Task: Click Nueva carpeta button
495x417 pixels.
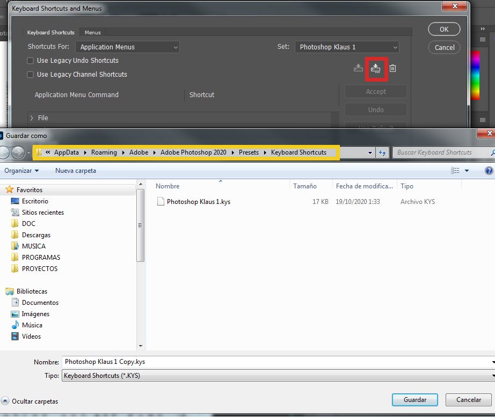Action: [76, 171]
